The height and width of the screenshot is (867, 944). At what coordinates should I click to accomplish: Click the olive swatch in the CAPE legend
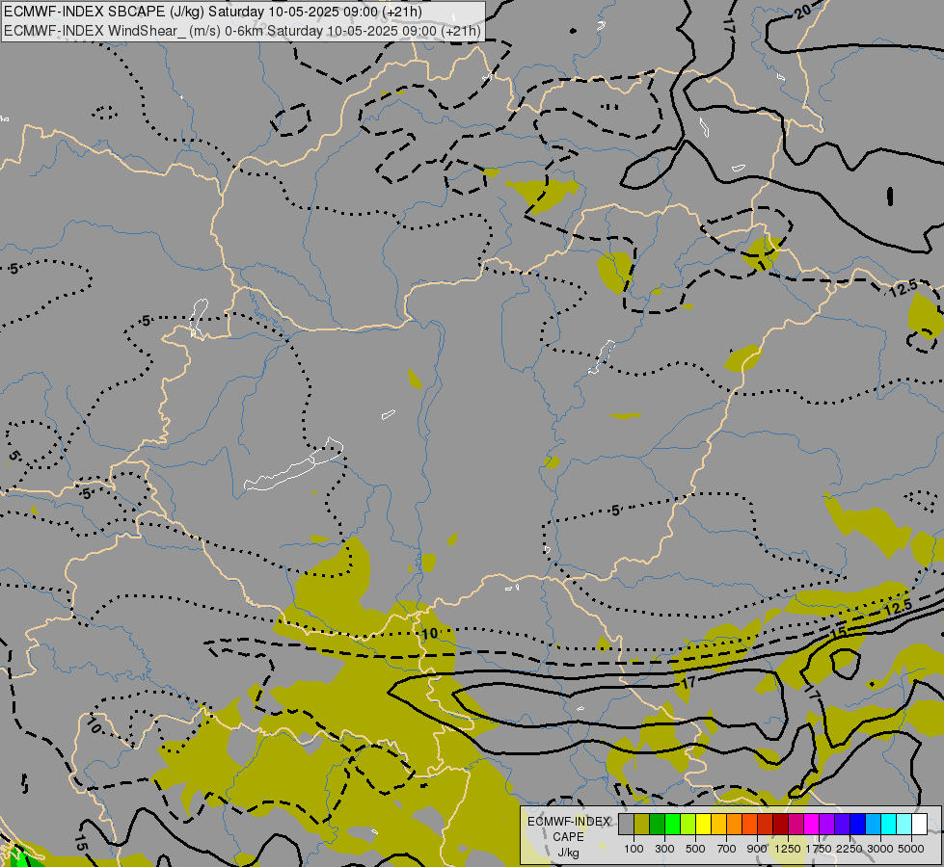tap(642, 824)
